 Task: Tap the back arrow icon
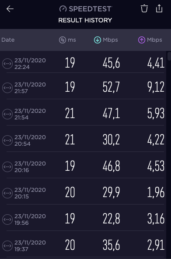pyautogui.click(x=10, y=9)
